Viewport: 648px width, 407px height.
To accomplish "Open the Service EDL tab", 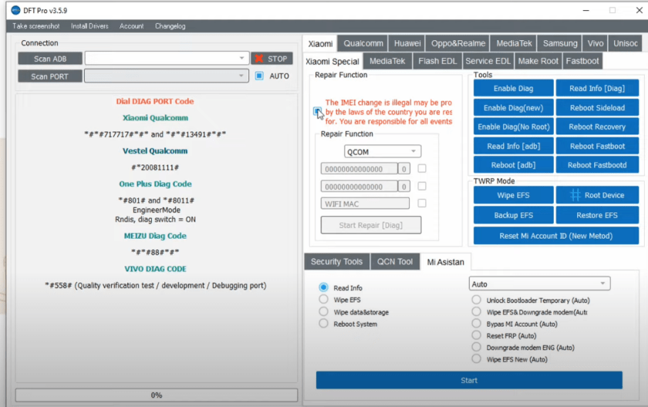I will 488,61.
